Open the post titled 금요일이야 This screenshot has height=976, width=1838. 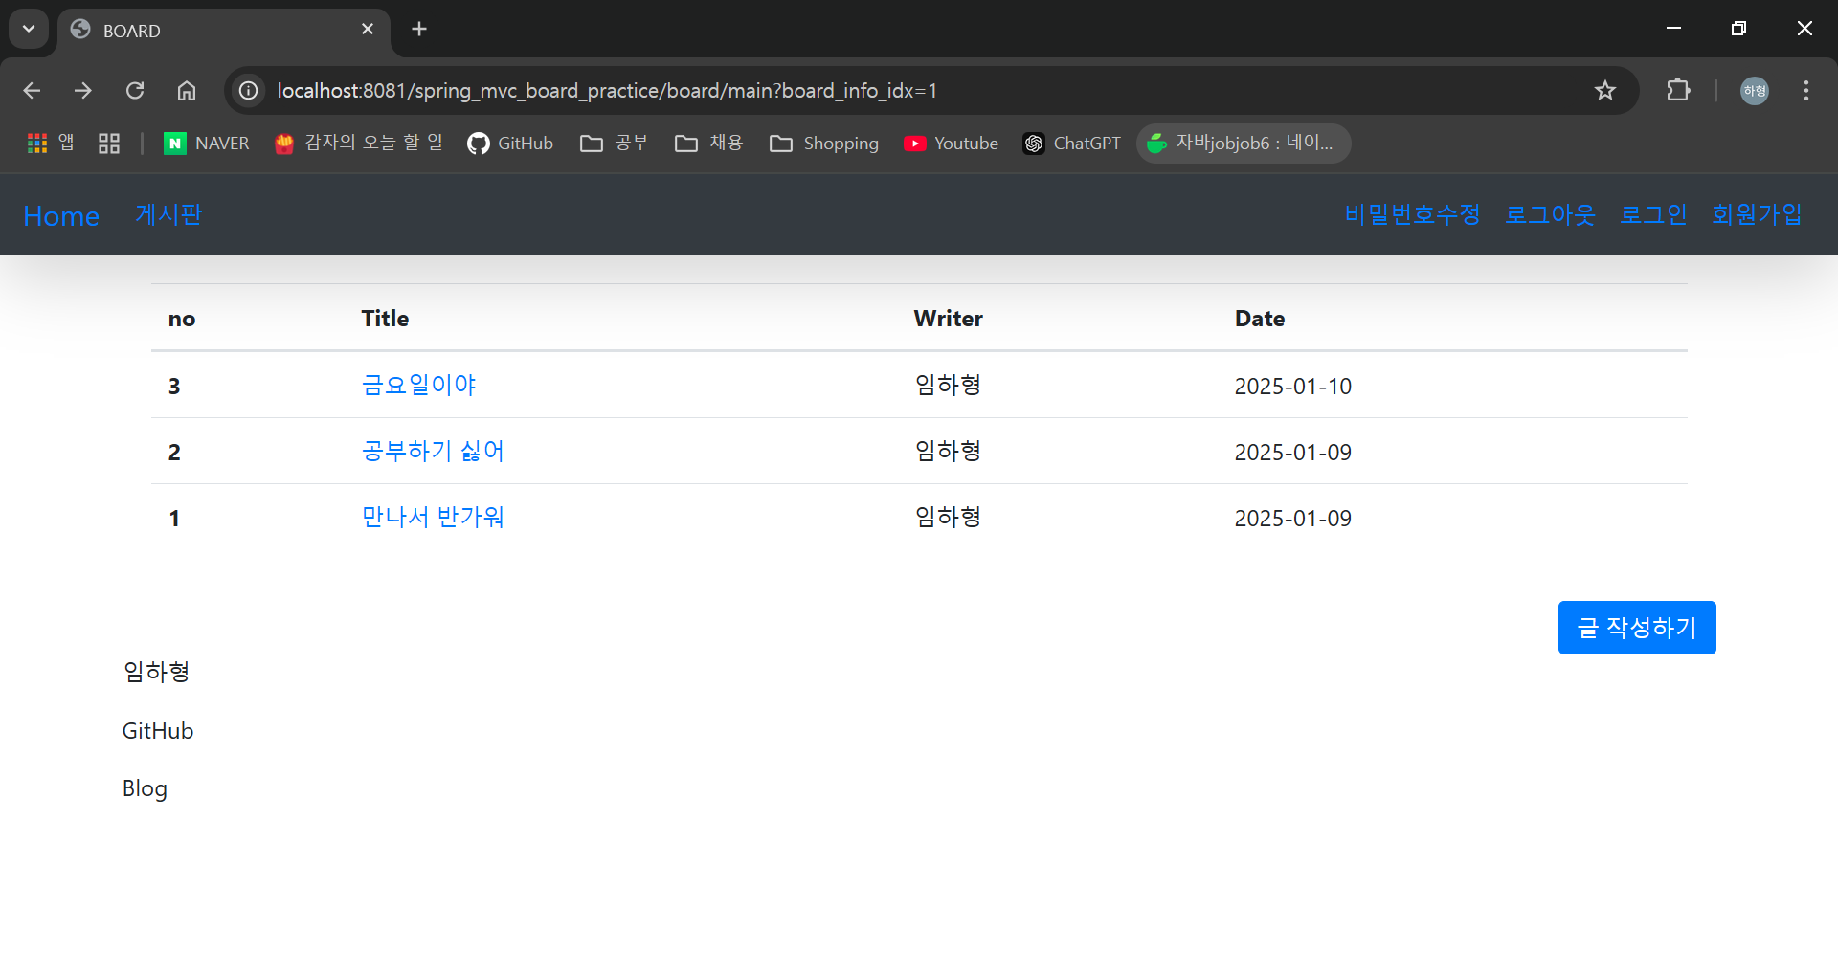pyautogui.click(x=418, y=385)
